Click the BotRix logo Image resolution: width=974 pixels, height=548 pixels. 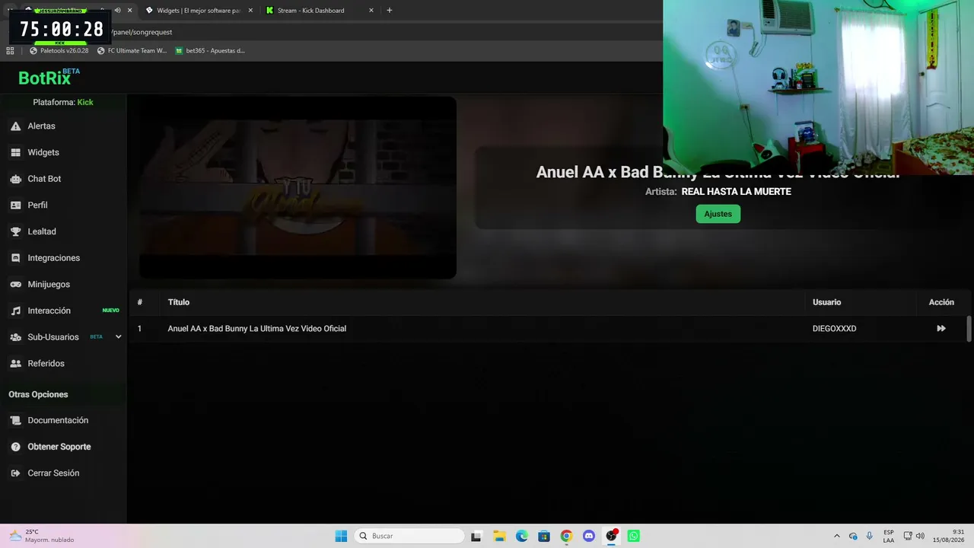[49, 77]
